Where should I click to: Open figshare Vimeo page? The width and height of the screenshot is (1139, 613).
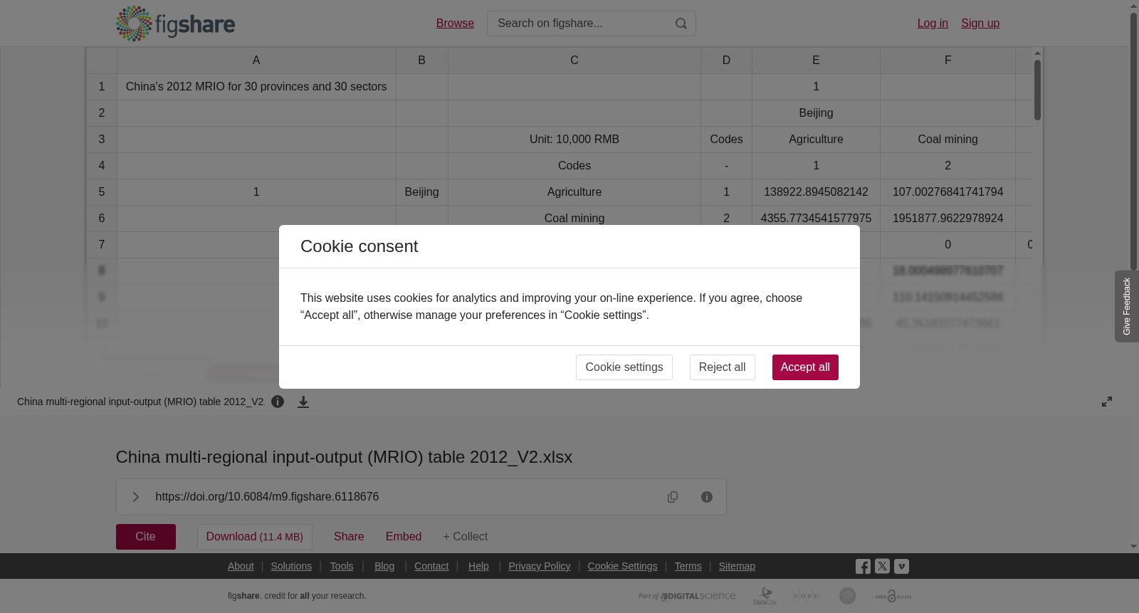pyautogui.click(x=901, y=567)
